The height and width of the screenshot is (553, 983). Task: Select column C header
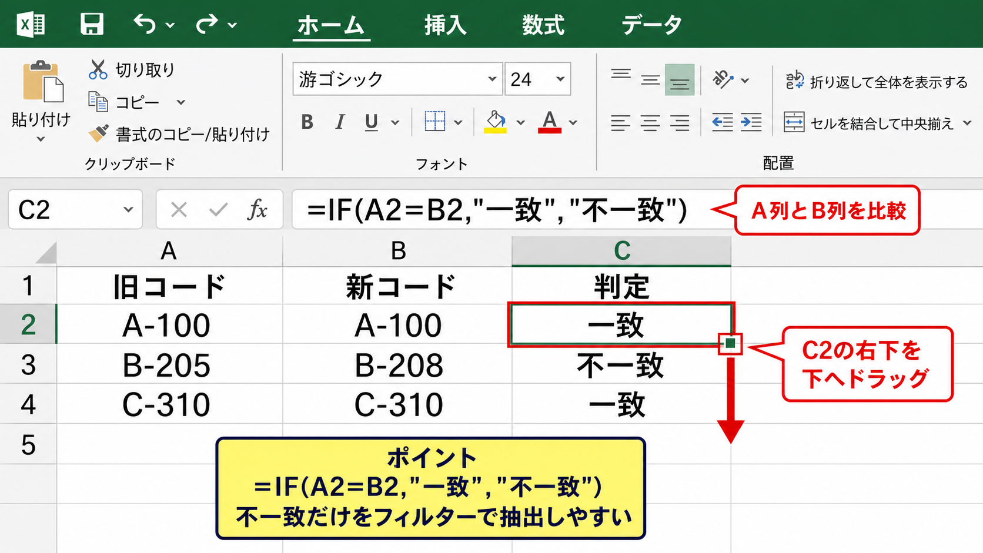[621, 251]
